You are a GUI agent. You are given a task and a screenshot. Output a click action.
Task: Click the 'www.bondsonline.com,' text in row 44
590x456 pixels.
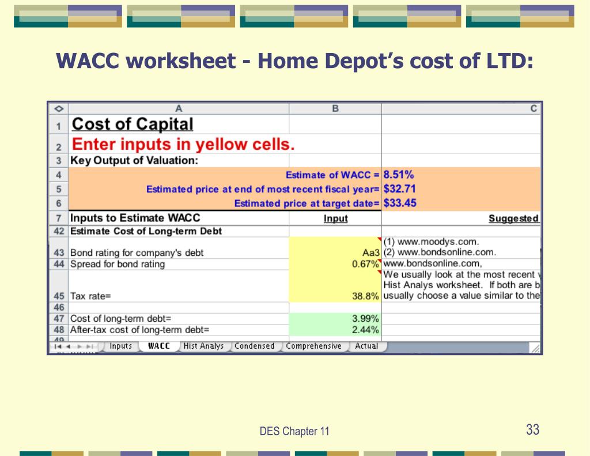[x=433, y=263]
